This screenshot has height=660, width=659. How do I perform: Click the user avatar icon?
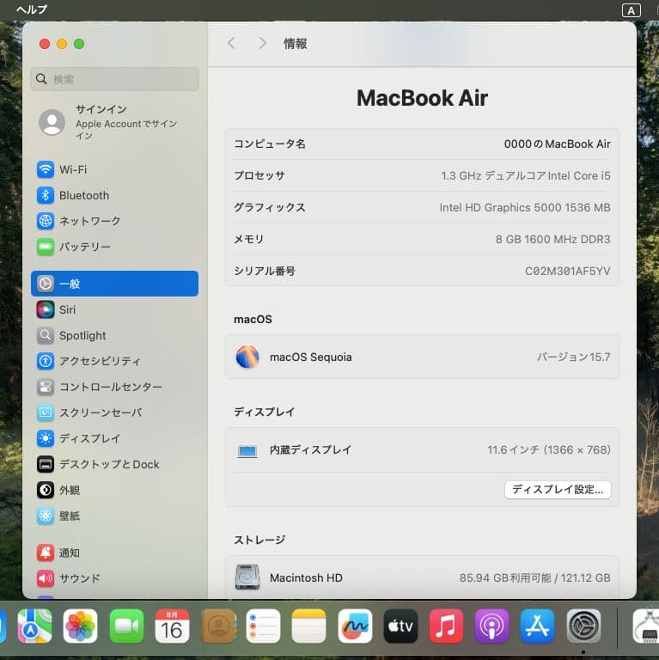tap(52, 122)
